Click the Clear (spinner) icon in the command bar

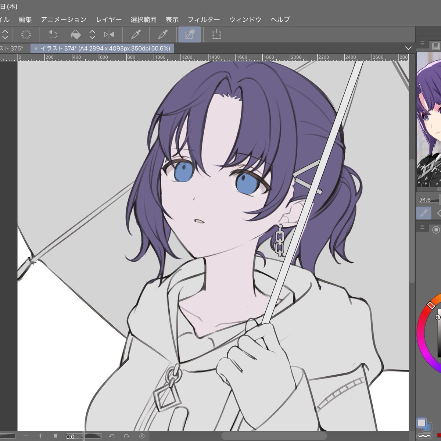coord(26,35)
